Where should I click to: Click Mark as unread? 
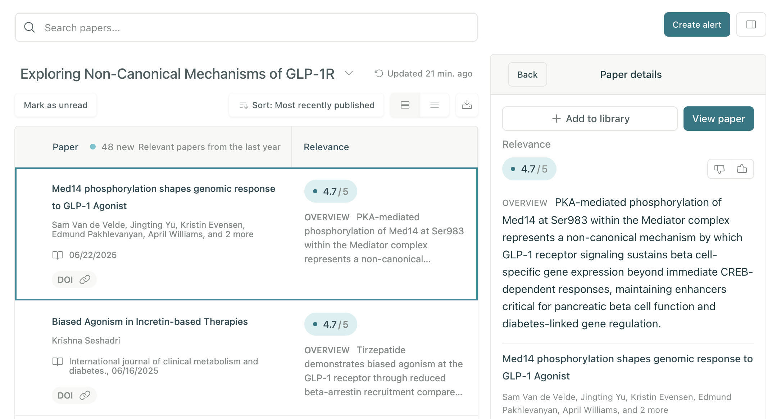tap(56, 105)
